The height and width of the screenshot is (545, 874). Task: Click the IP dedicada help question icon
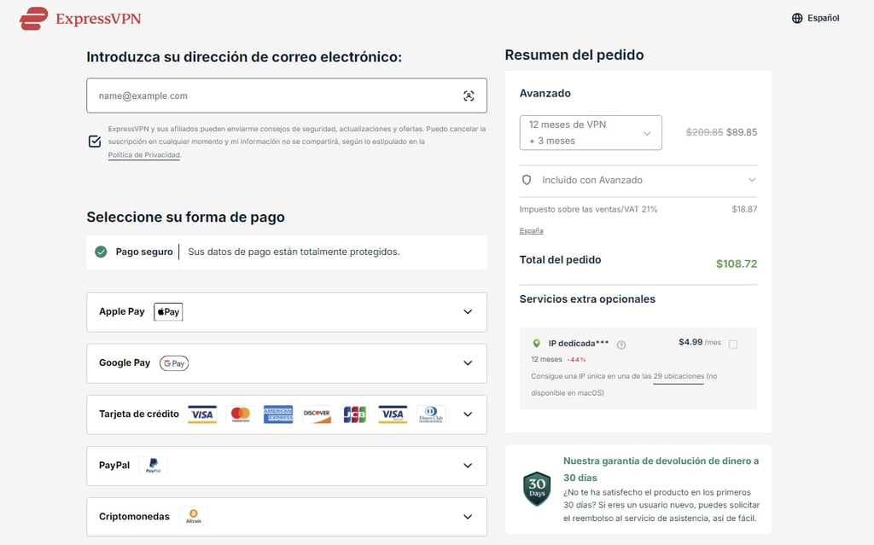621,345
